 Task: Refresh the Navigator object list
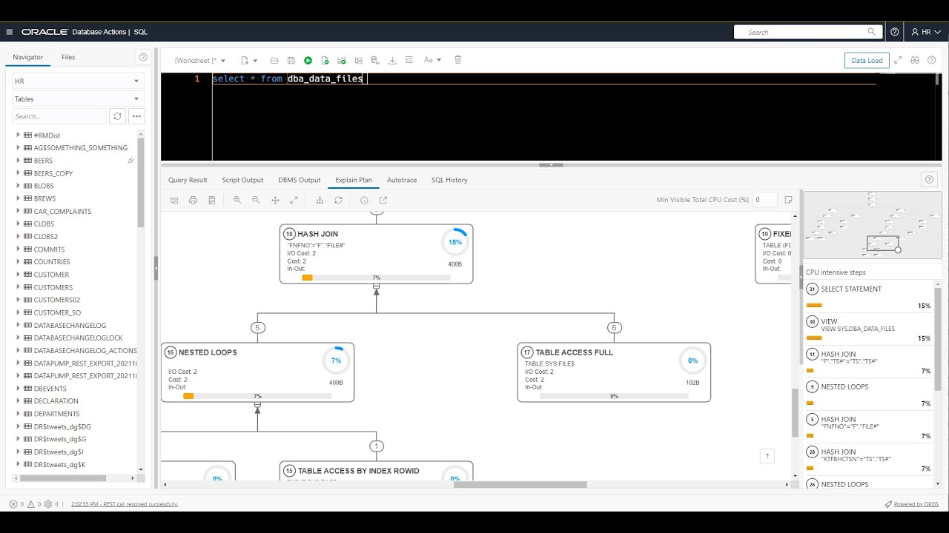point(117,116)
